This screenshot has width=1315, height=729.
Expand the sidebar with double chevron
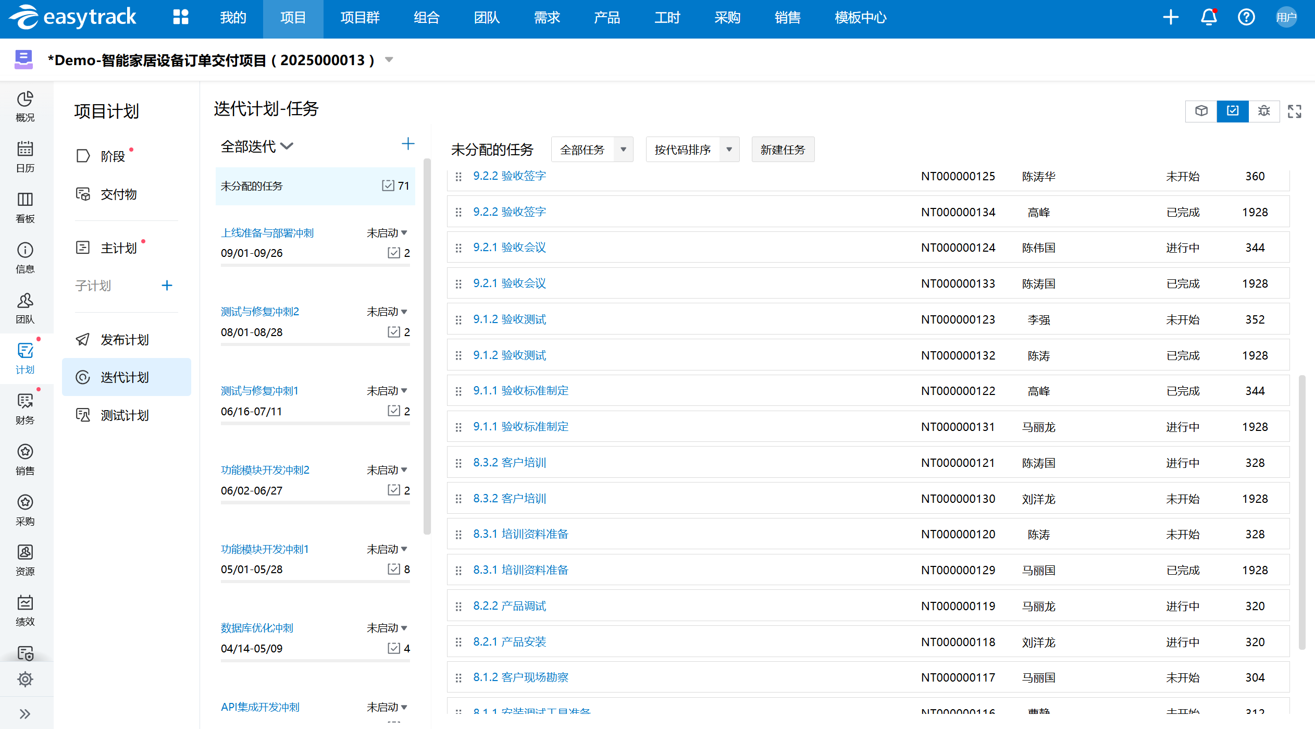click(25, 713)
